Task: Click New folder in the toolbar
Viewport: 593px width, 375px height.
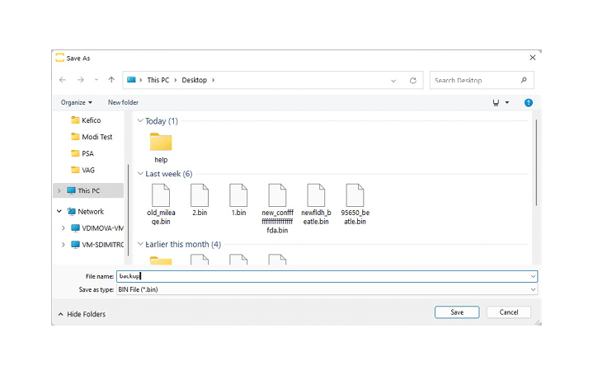Action: [x=123, y=103]
